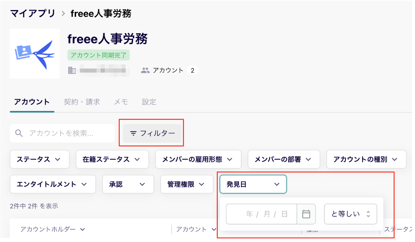
Task: Expand the アカウントの種別 dropdown
Action: [366, 159]
